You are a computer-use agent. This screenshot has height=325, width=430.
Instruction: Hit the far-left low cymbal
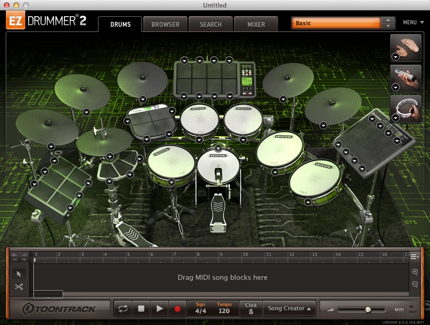(47, 127)
